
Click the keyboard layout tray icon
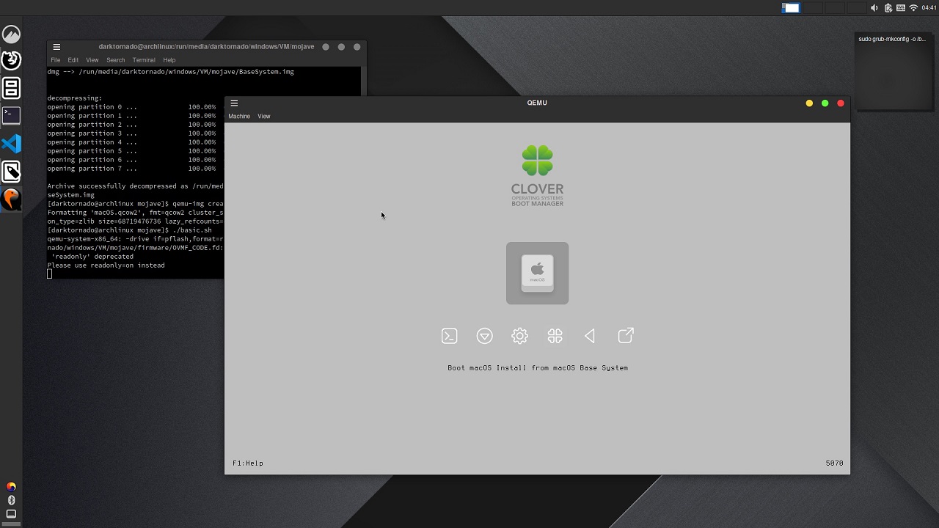pyautogui.click(x=901, y=8)
